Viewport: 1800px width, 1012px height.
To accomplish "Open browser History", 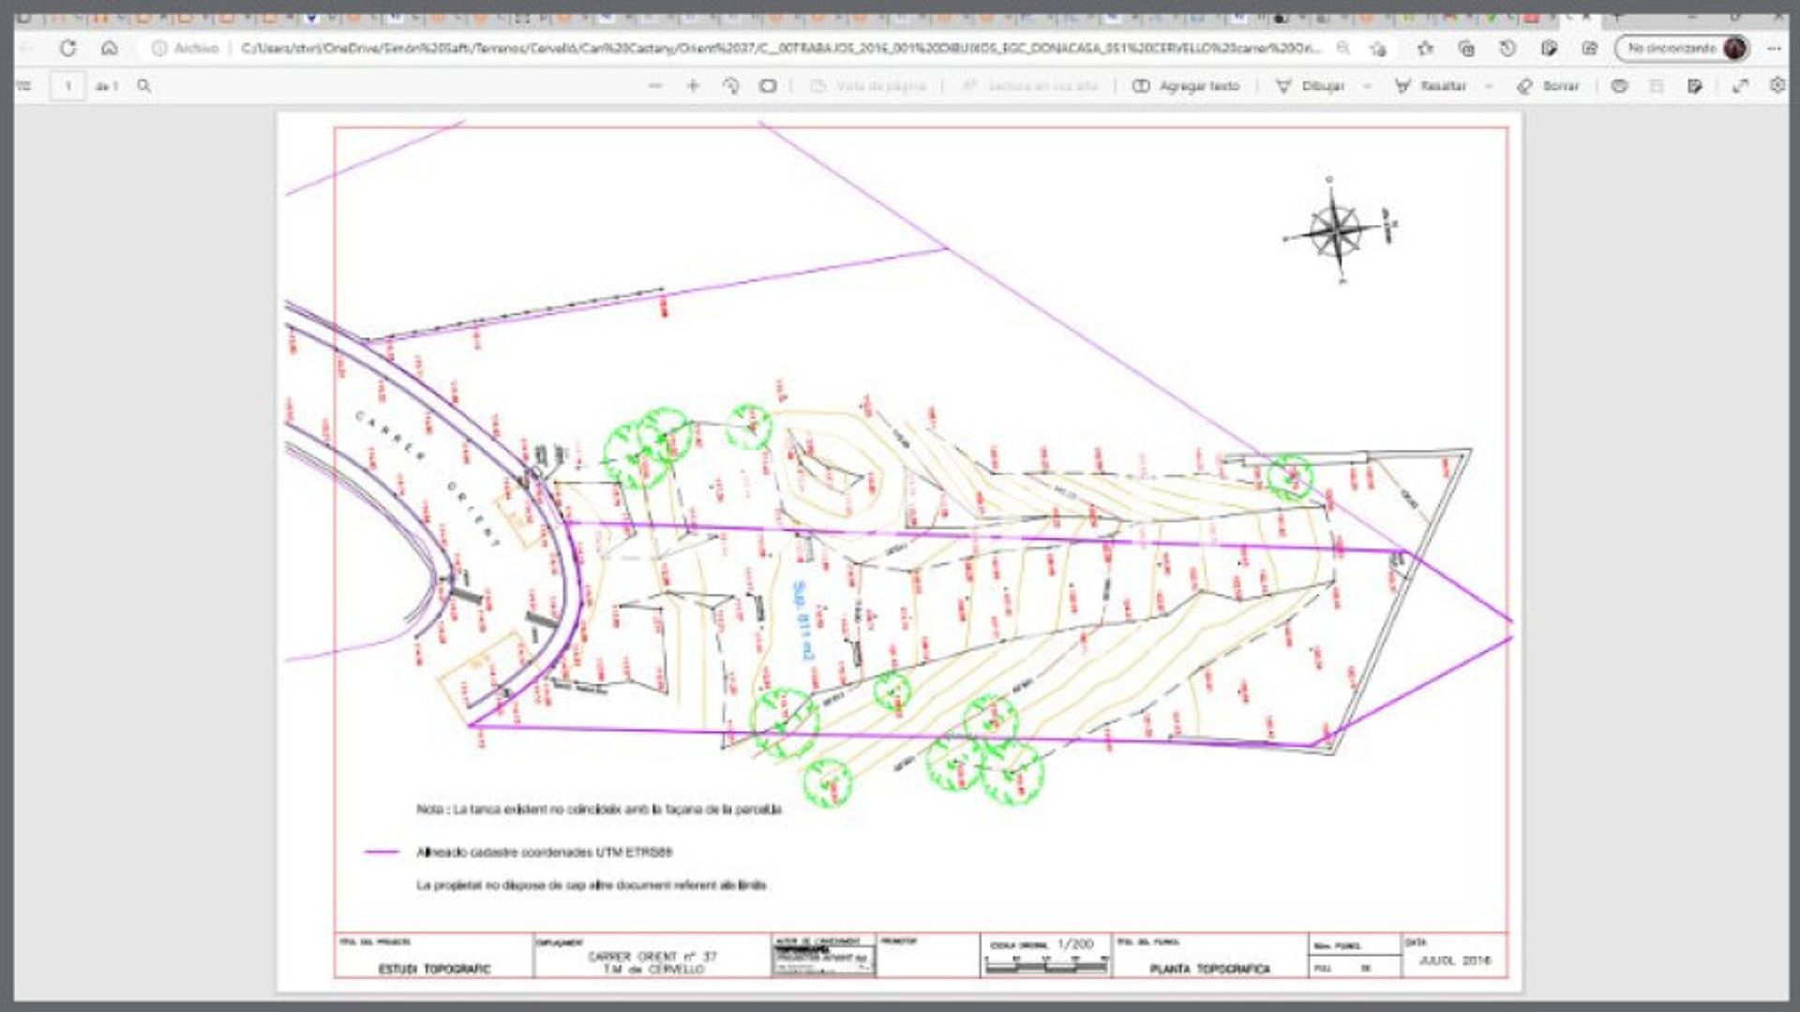I will [x=1507, y=48].
